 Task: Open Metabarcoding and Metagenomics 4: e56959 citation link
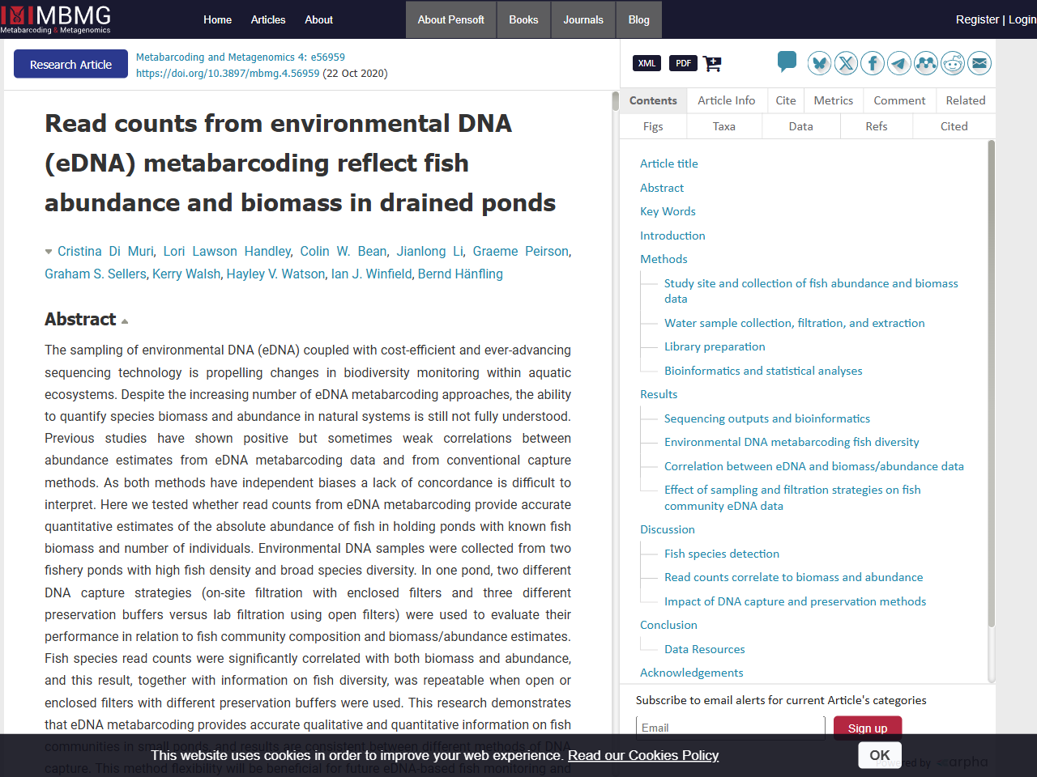241,57
